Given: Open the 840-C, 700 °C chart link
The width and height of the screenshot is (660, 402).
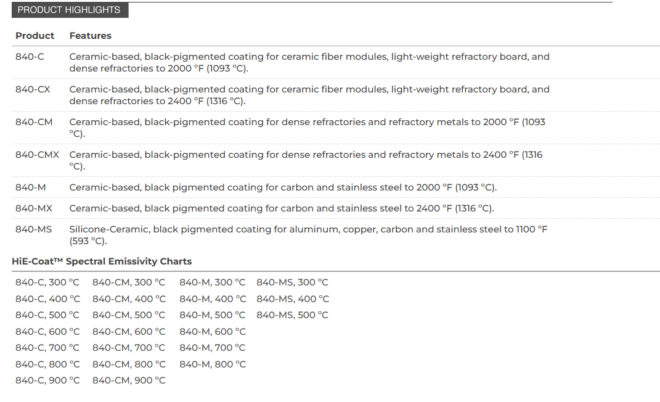Looking at the screenshot, I should (x=47, y=347).
